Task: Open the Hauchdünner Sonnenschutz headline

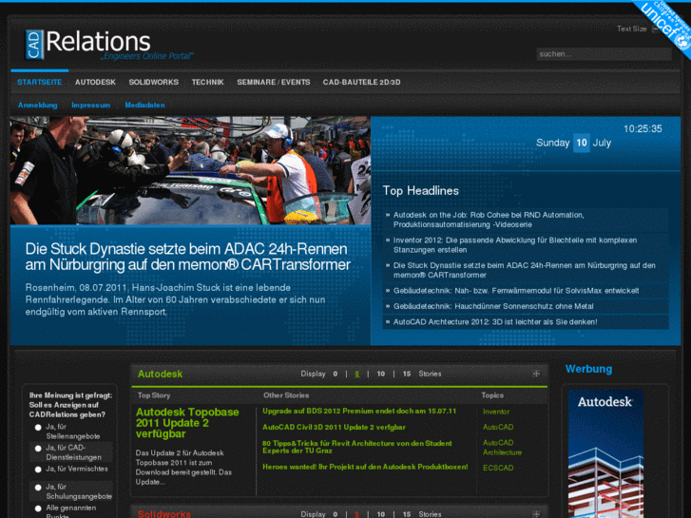Action: 493,306
